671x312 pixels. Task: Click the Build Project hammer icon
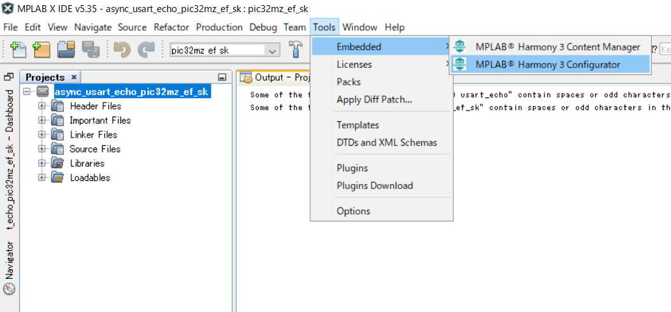[x=296, y=50]
